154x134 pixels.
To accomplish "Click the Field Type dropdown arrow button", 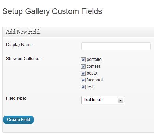I will [x=120, y=100].
